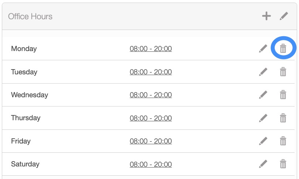Remove Friday hours via trash icon
Viewport: 299px width, 179px height.
(x=283, y=141)
